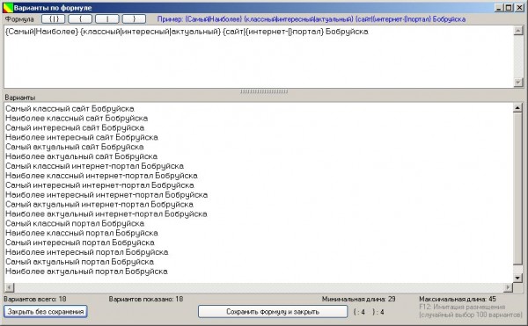Click the 'Вариантов всего: 18' status label
The width and height of the screenshot is (528, 326).
click(x=35, y=299)
